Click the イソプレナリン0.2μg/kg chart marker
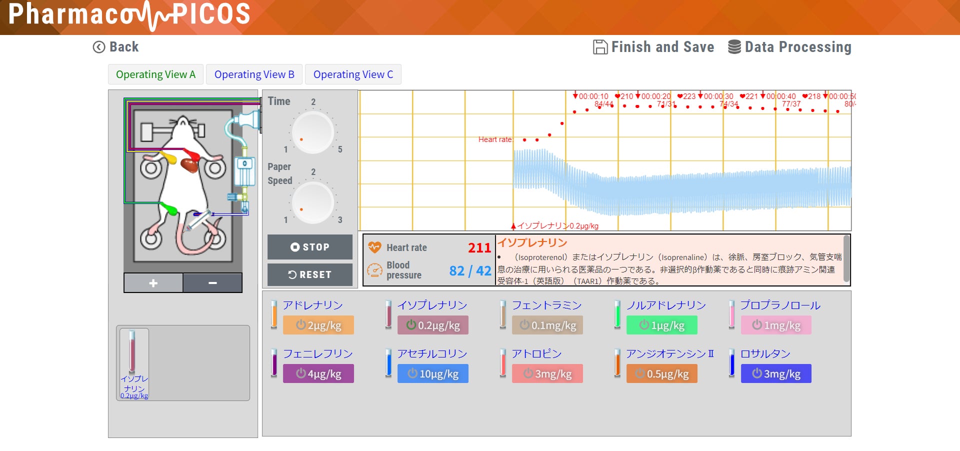This screenshot has height=451, width=960. tap(554, 226)
